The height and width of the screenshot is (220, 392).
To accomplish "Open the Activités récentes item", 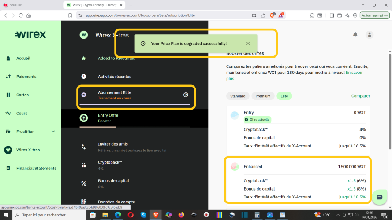I will pyautogui.click(x=114, y=77).
